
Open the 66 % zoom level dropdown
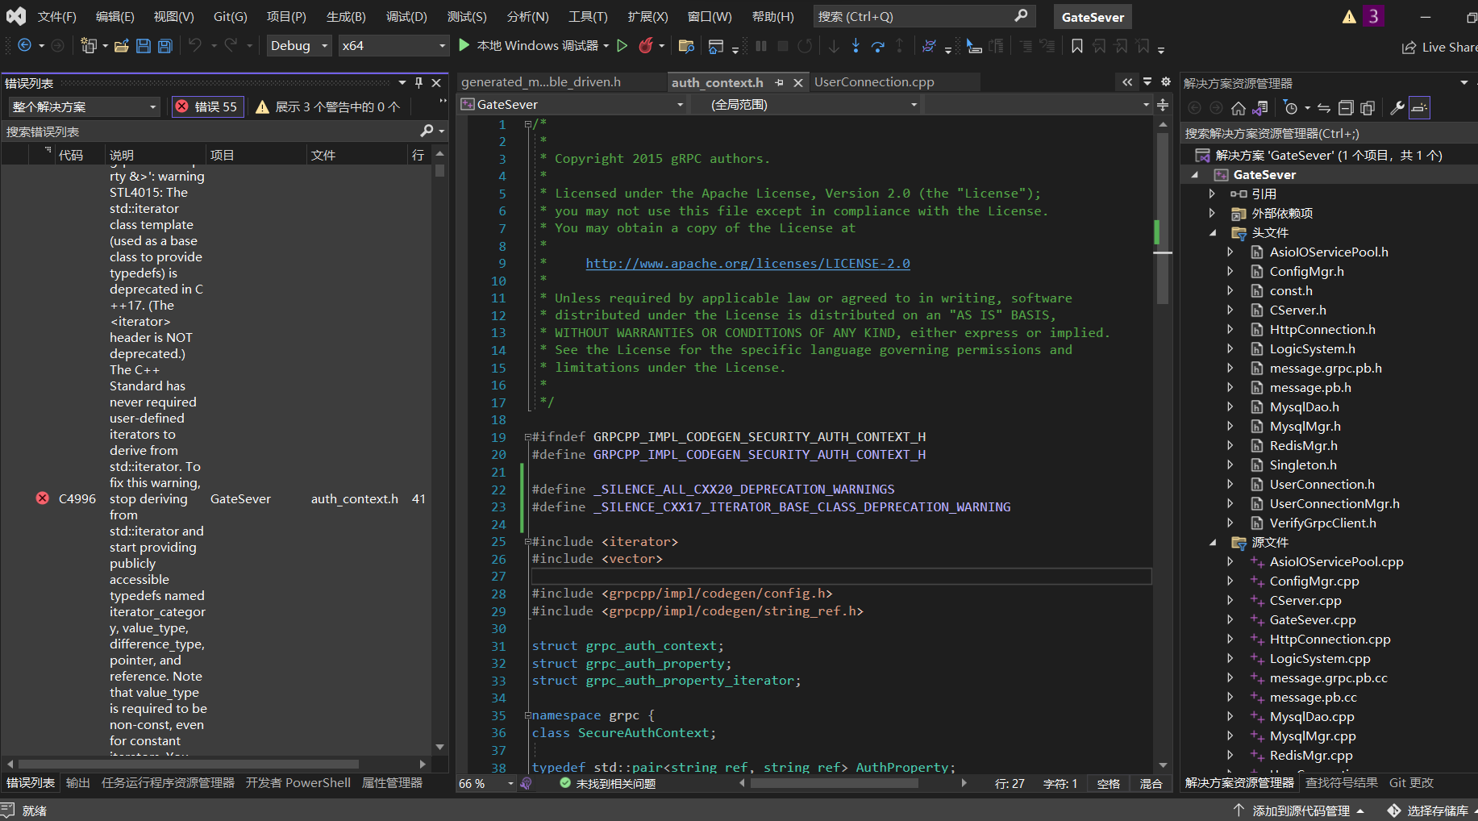pos(486,783)
